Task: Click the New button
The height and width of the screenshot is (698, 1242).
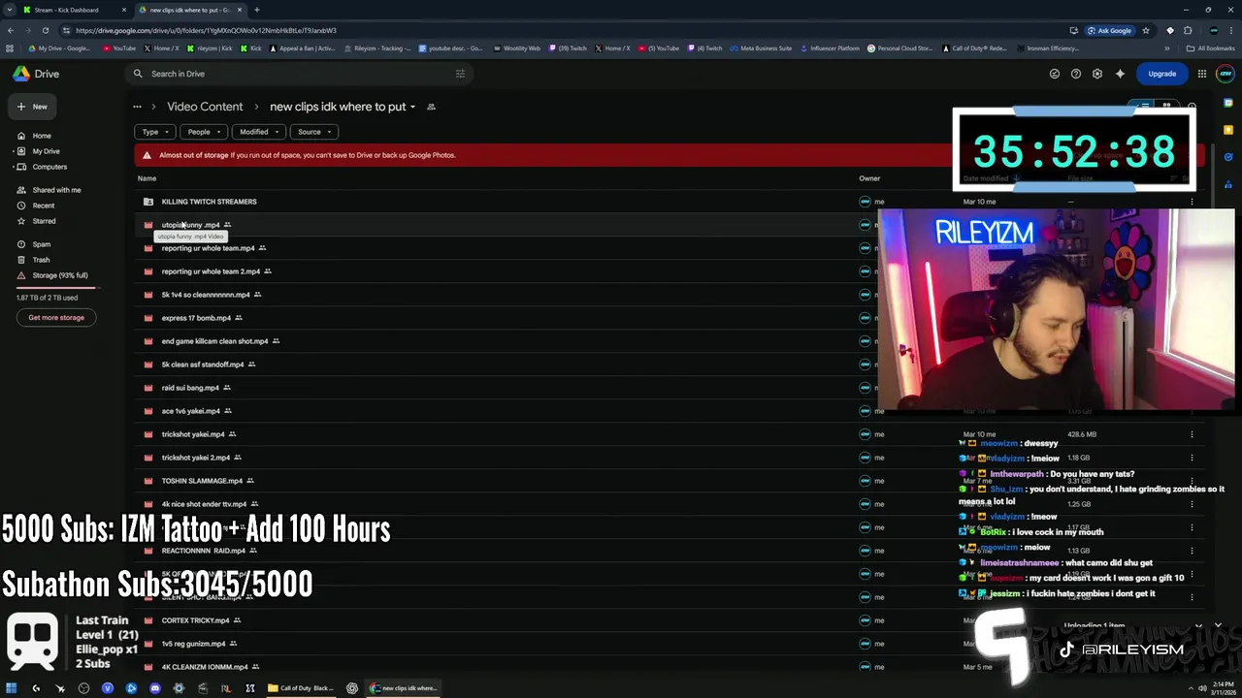Action: (32, 107)
